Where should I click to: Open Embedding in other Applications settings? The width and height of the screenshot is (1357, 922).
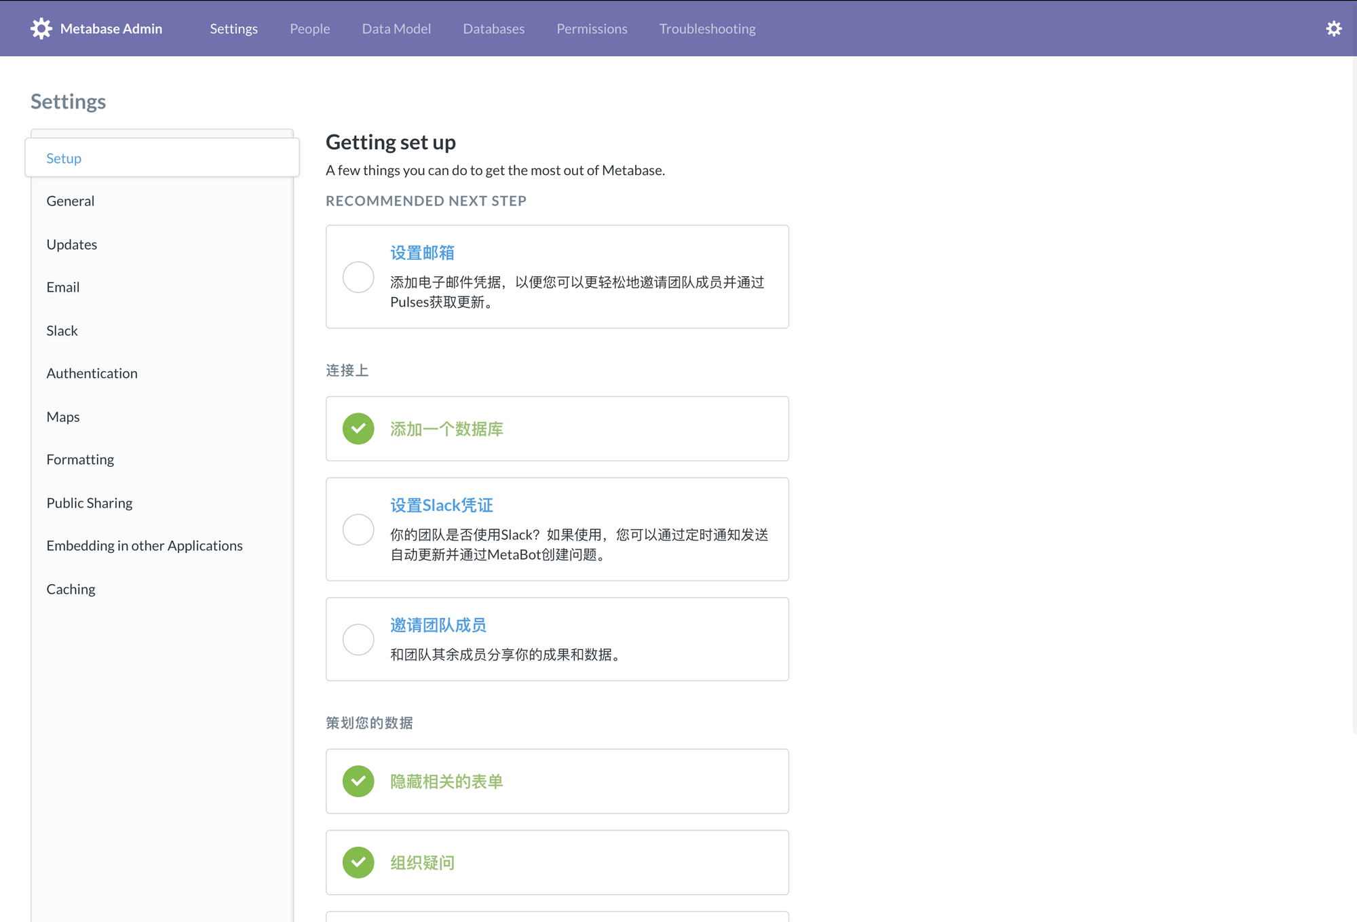click(145, 546)
